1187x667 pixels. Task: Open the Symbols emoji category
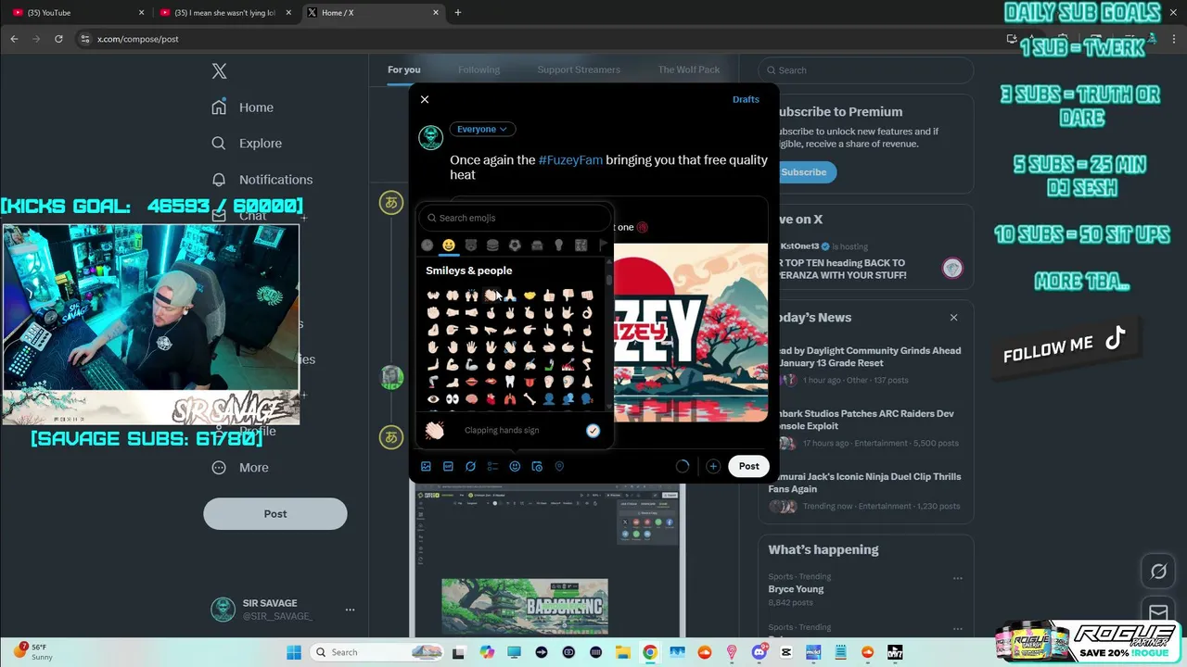581,245
